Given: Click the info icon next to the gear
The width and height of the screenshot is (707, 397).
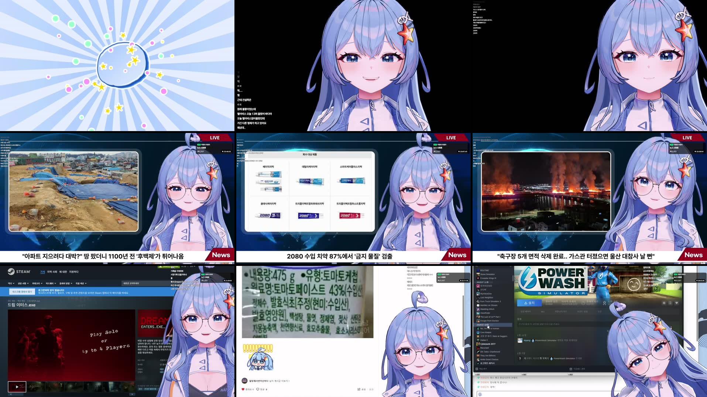Looking at the screenshot, I should point(670,303).
